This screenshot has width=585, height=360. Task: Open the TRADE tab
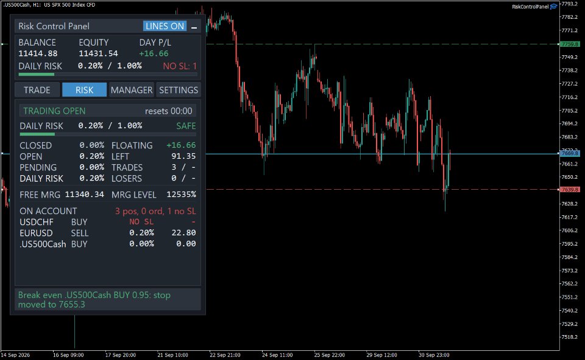37,90
